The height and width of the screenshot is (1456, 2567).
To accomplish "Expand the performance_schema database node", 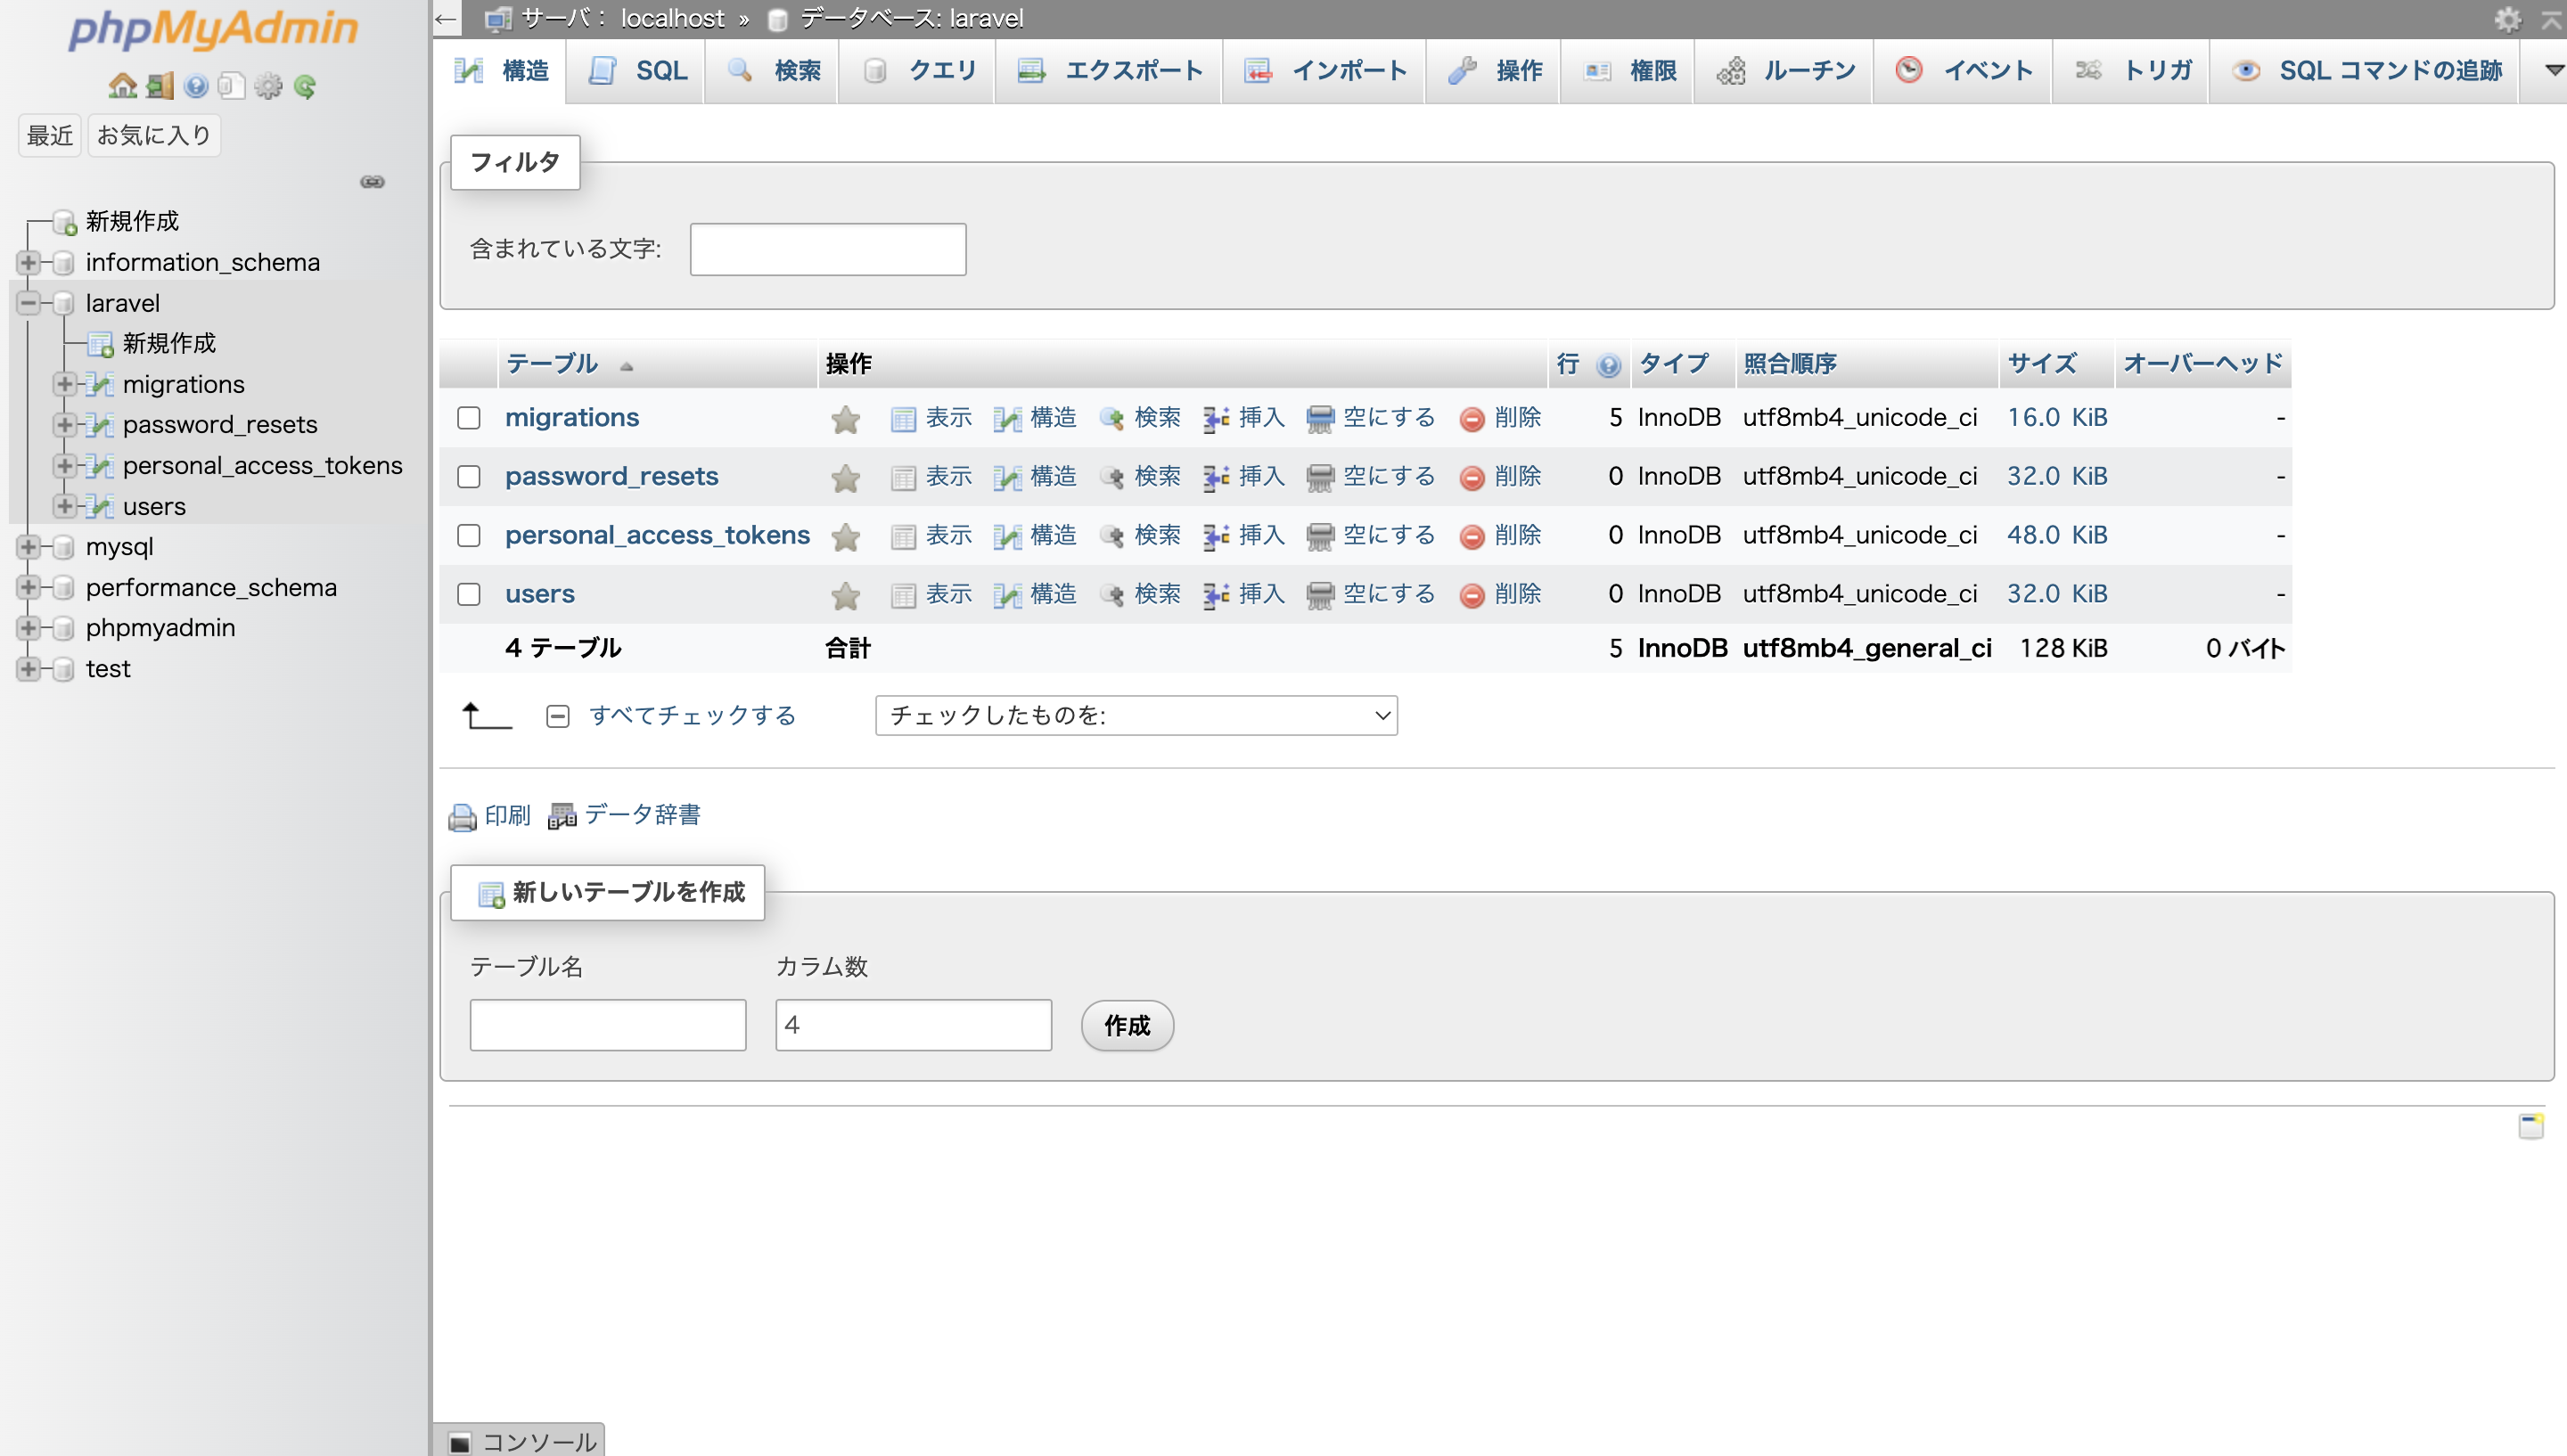I will 28,587.
